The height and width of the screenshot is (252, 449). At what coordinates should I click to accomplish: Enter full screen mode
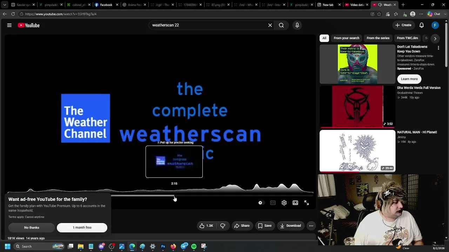pyautogui.click(x=307, y=203)
